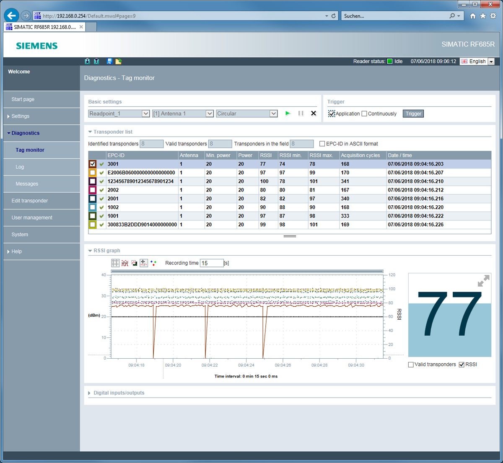Click the blue floppy disk save icon
Screen dimensions: 503x463
(x=109, y=61)
